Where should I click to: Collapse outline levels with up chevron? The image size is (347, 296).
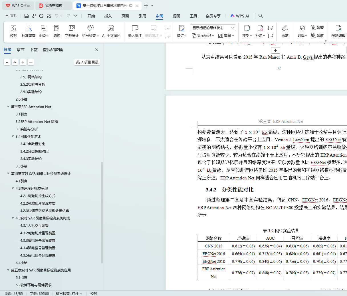[x=15, y=62]
